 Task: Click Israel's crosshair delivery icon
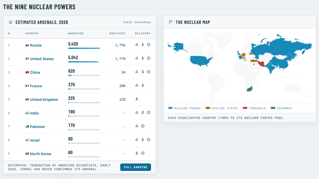[x=149, y=140]
